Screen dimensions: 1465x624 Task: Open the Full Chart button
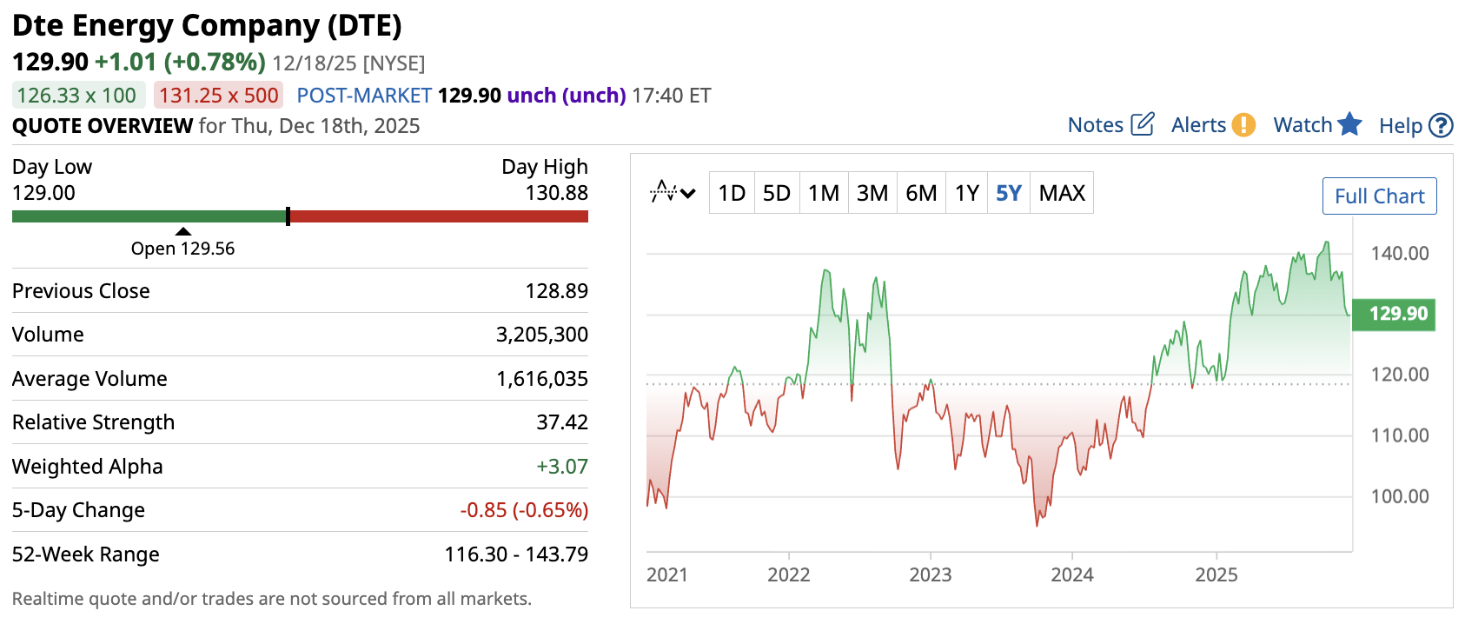(x=1379, y=196)
